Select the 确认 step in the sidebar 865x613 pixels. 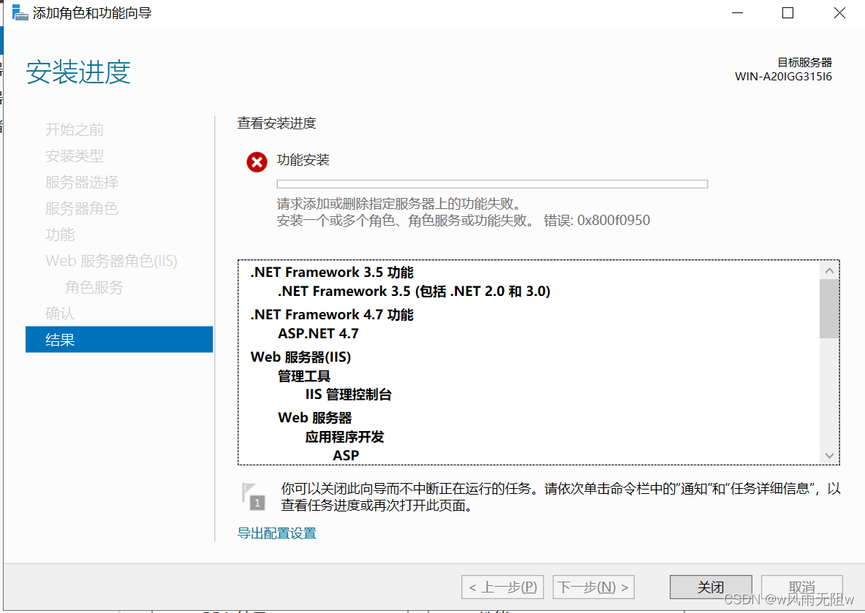[60, 313]
